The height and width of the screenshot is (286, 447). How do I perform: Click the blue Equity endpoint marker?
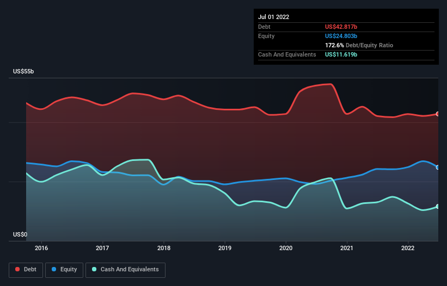[438, 167]
